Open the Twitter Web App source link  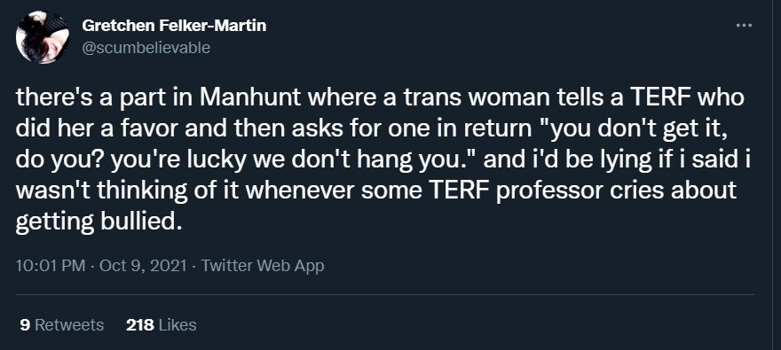(263, 266)
